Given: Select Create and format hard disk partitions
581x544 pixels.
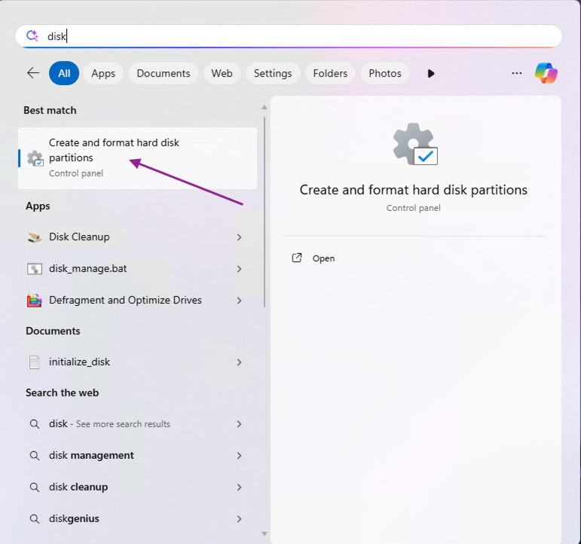Looking at the screenshot, I should point(137,158).
